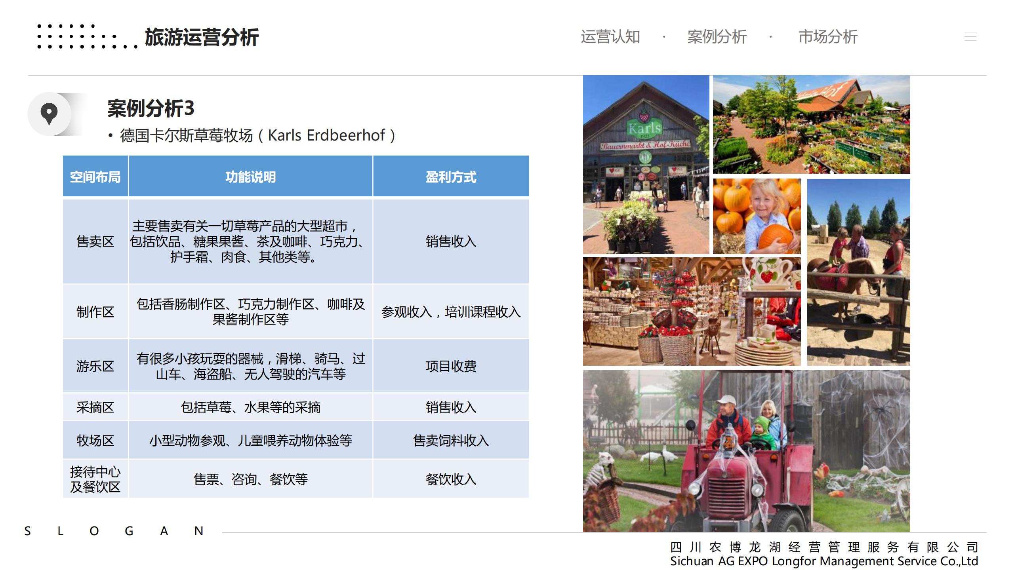
Task: Select the red tractor family photo
Action: tap(746, 450)
